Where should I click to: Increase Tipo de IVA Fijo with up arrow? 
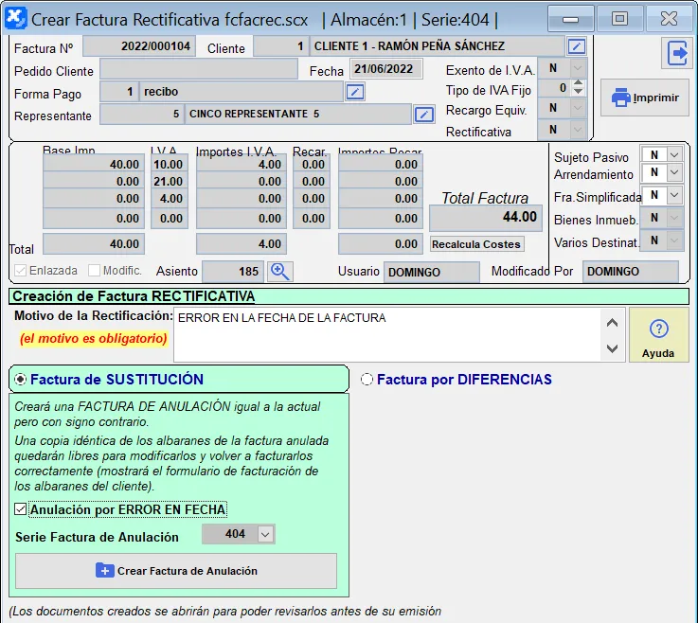(578, 83)
